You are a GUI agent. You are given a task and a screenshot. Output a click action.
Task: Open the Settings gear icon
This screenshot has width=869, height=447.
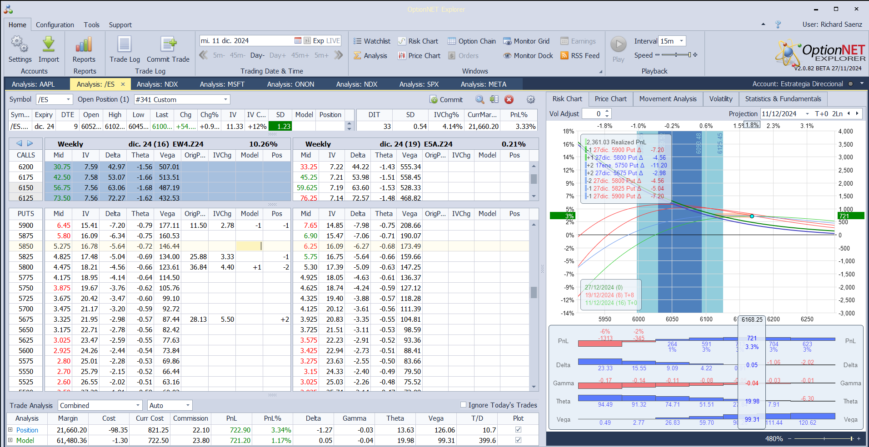pyautogui.click(x=20, y=45)
